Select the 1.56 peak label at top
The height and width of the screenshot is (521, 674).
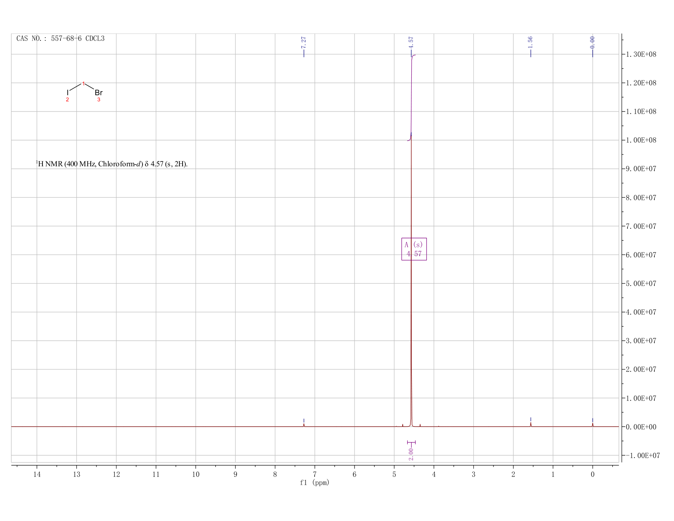(530, 42)
